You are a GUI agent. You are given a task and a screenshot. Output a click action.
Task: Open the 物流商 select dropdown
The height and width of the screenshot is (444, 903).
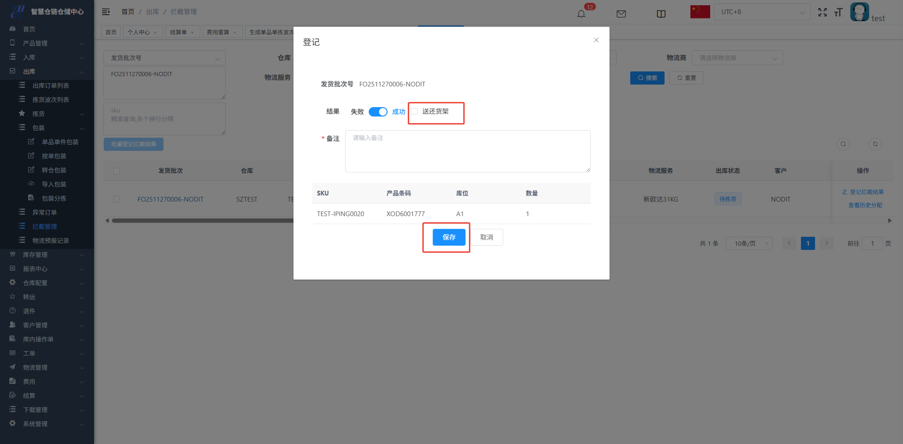[x=737, y=58]
